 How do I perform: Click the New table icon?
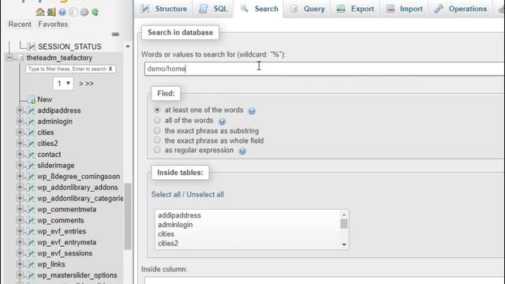point(32,99)
